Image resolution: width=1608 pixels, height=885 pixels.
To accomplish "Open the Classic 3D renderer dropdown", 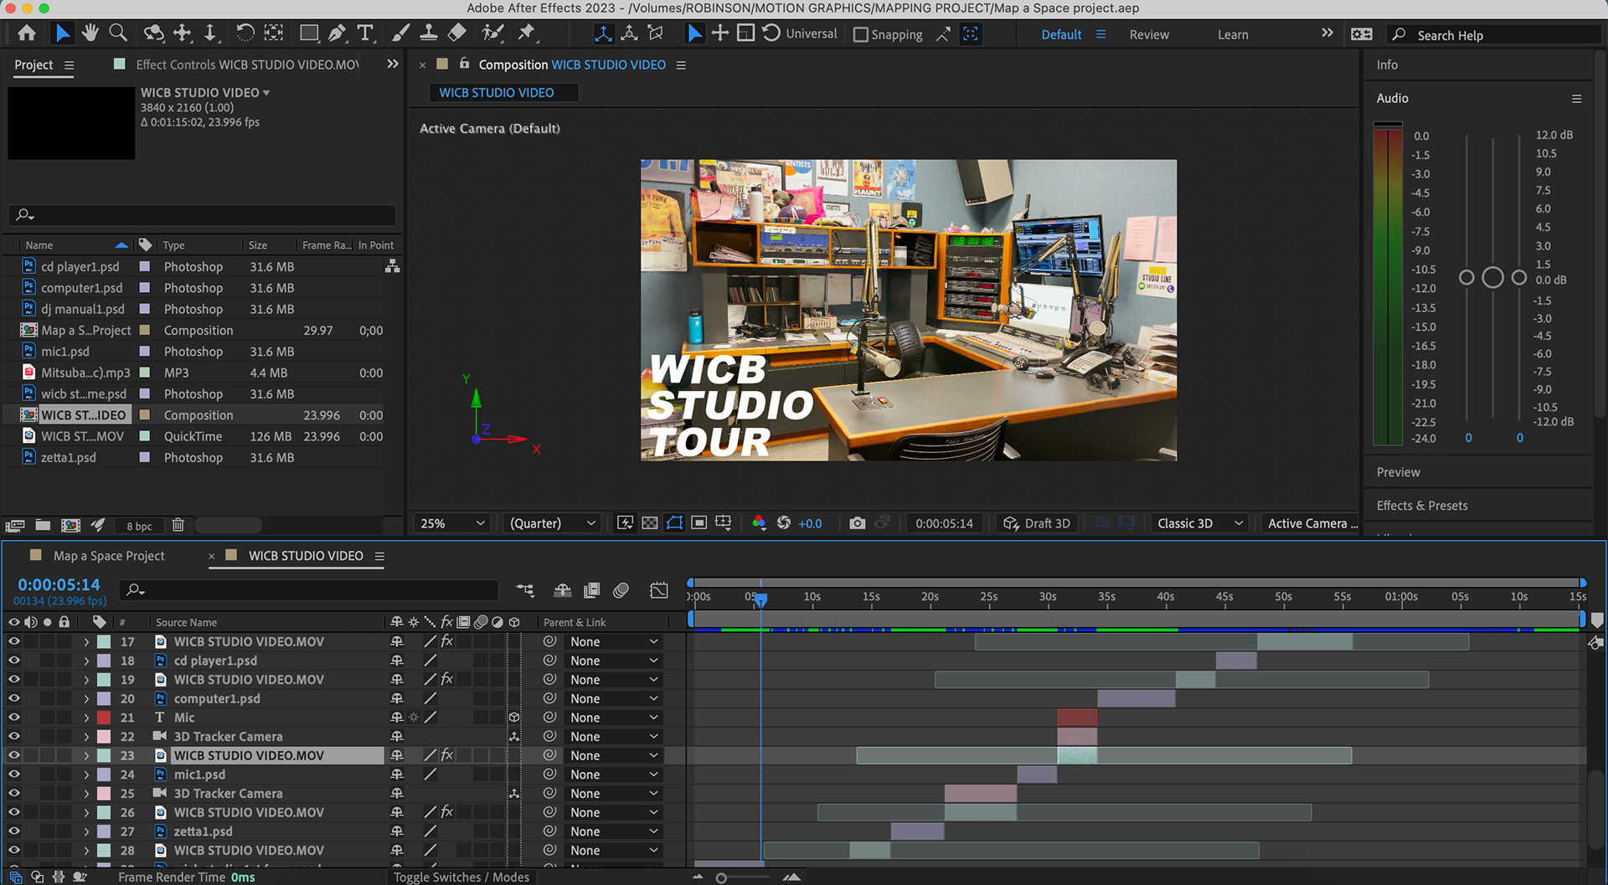I will (x=1199, y=523).
